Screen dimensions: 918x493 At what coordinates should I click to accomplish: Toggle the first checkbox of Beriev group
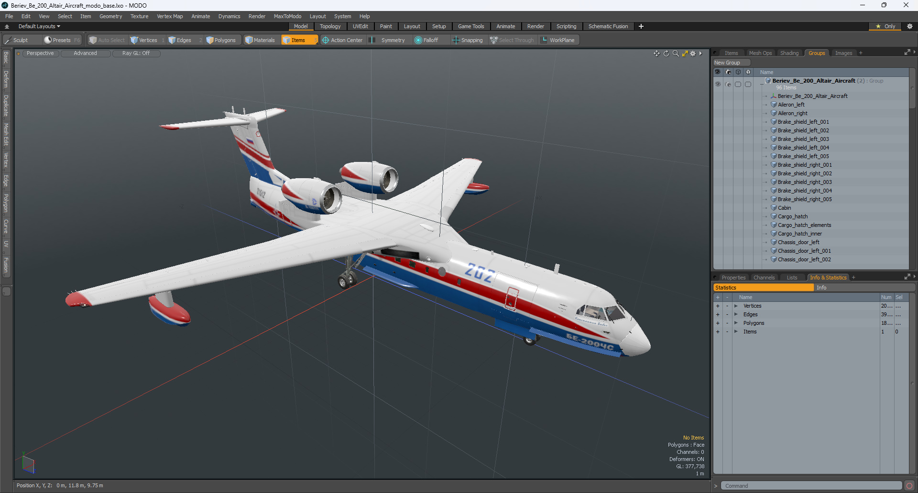point(738,84)
